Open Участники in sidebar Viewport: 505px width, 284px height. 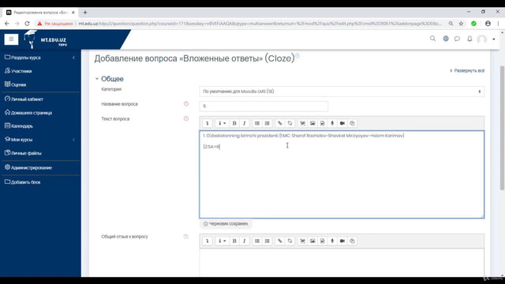click(x=18, y=71)
